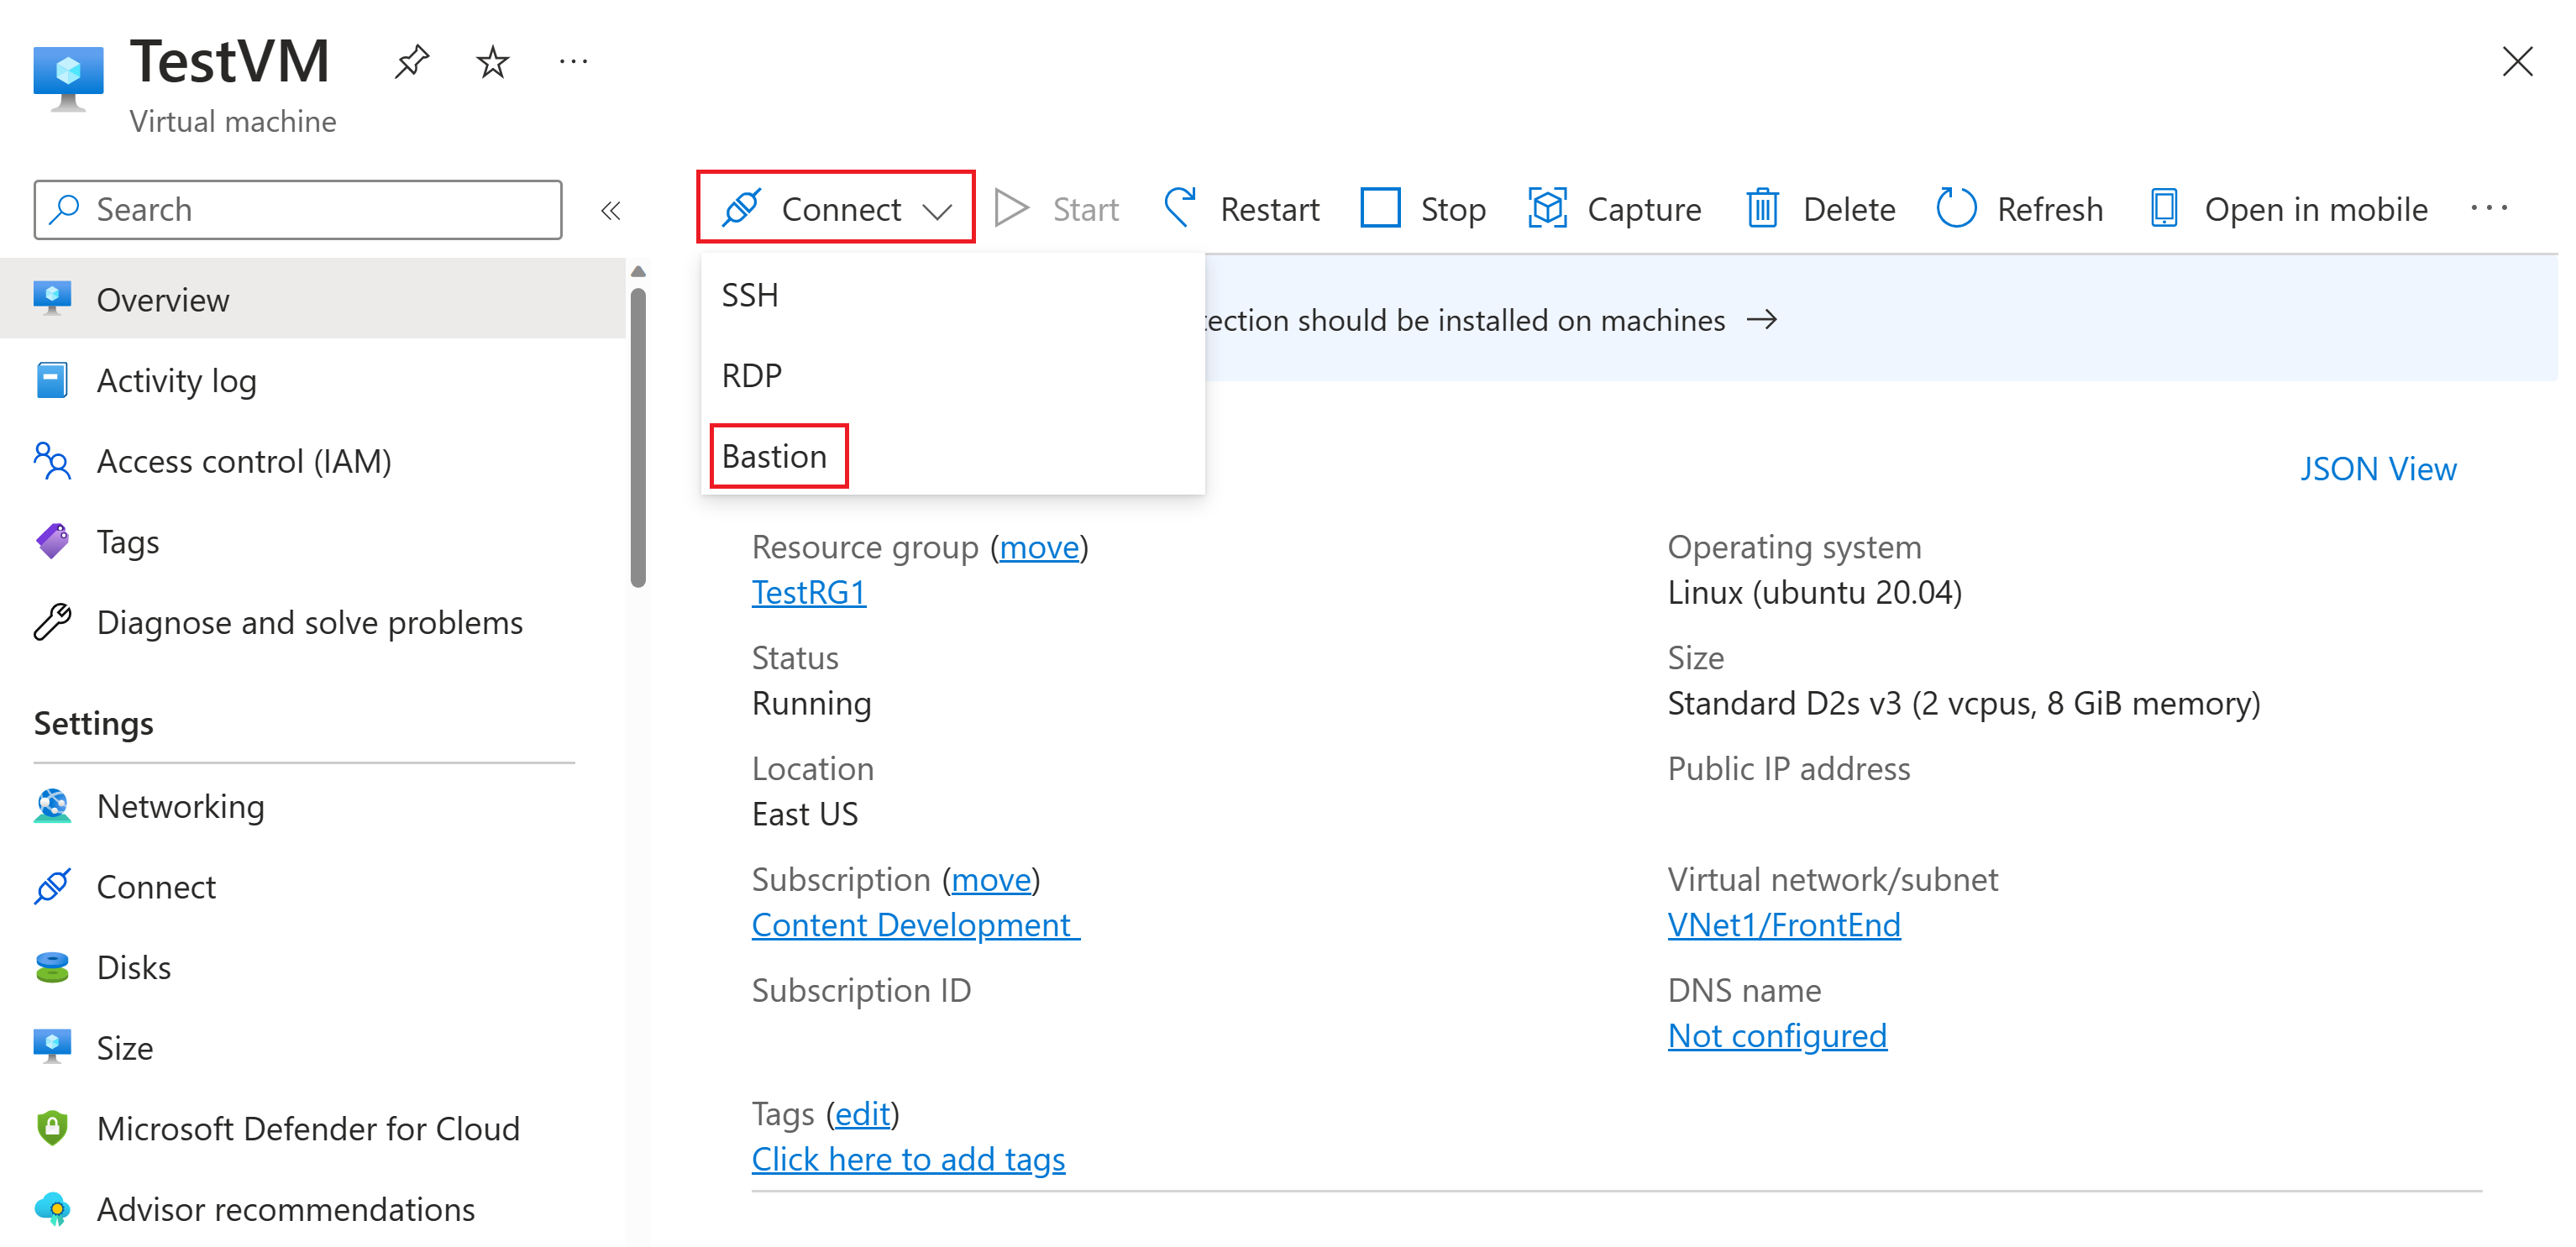The width and height of the screenshot is (2576, 1247).
Task: Open the TestRG1 resource group link
Action: click(x=808, y=592)
